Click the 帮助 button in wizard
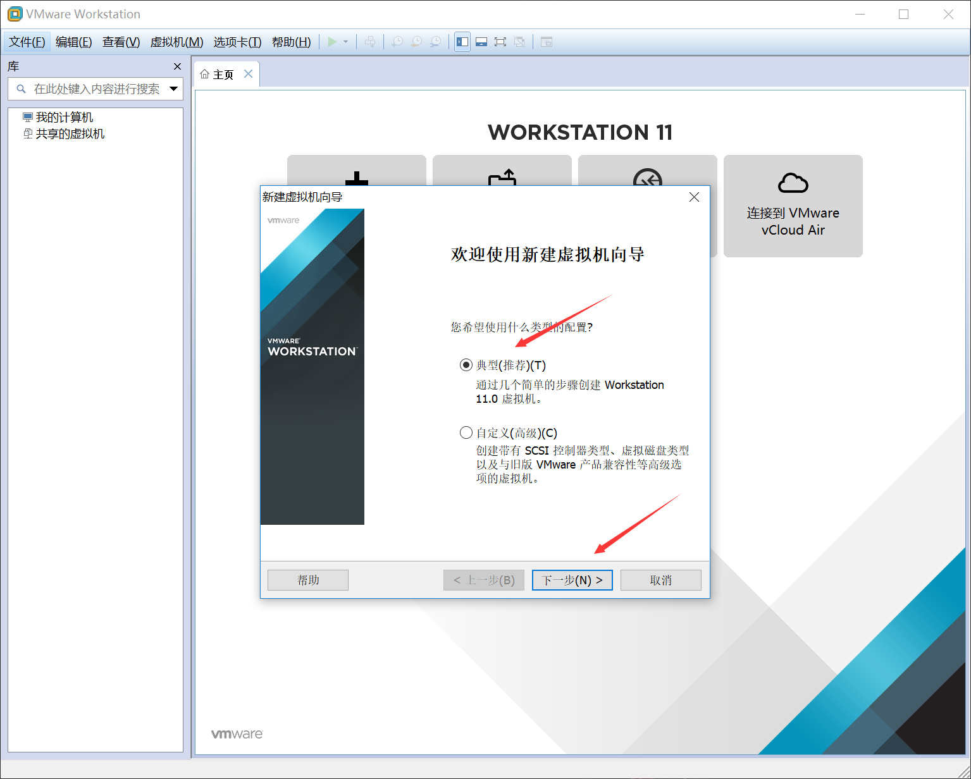This screenshot has height=779, width=971. point(308,580)
